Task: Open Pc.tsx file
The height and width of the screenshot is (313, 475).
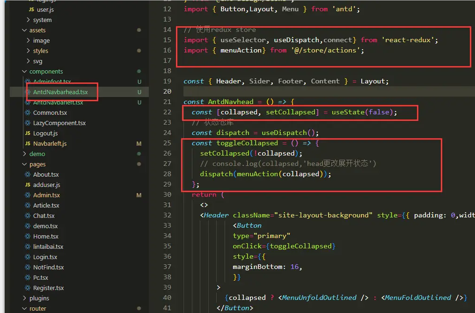Action: pos(41,278)
